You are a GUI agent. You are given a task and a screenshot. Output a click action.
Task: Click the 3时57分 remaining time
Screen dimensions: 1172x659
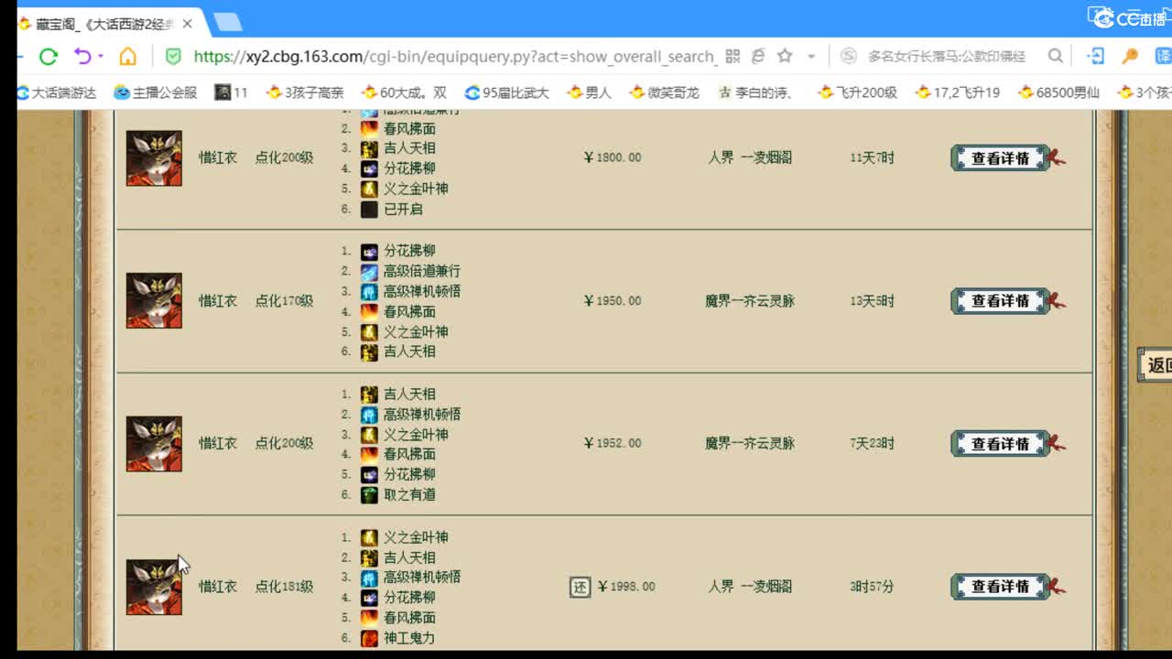click(872, 587)
